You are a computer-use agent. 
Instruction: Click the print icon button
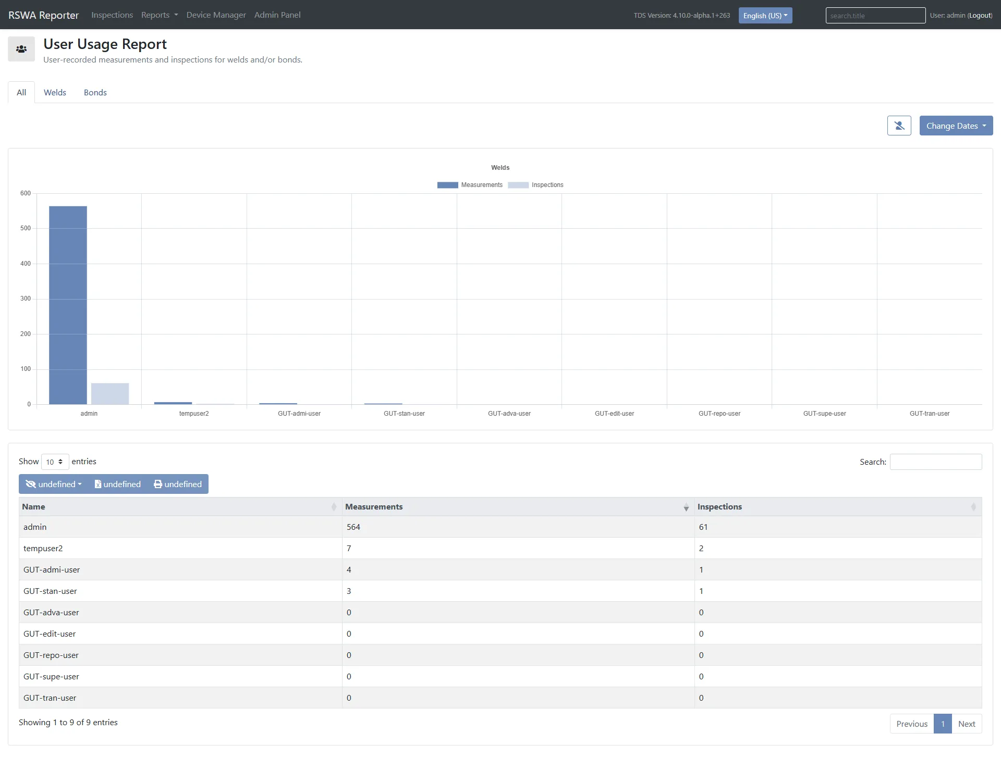click(178, 484)
